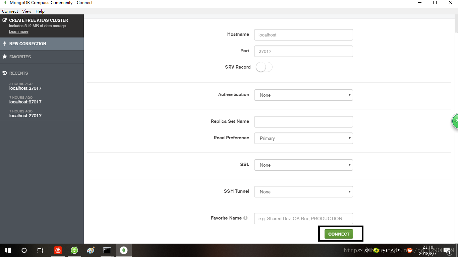Click the star icon beside FAVORITES
The width and height of the screenshot is (458, 257).
5,57
